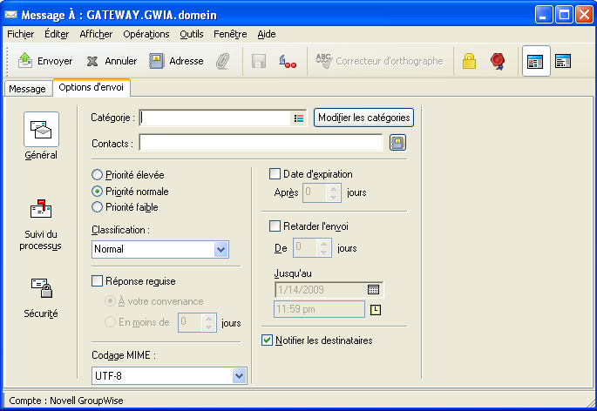Expand the Classification Normal dropdown
597x411 pixels.
(x=220, y=250)
